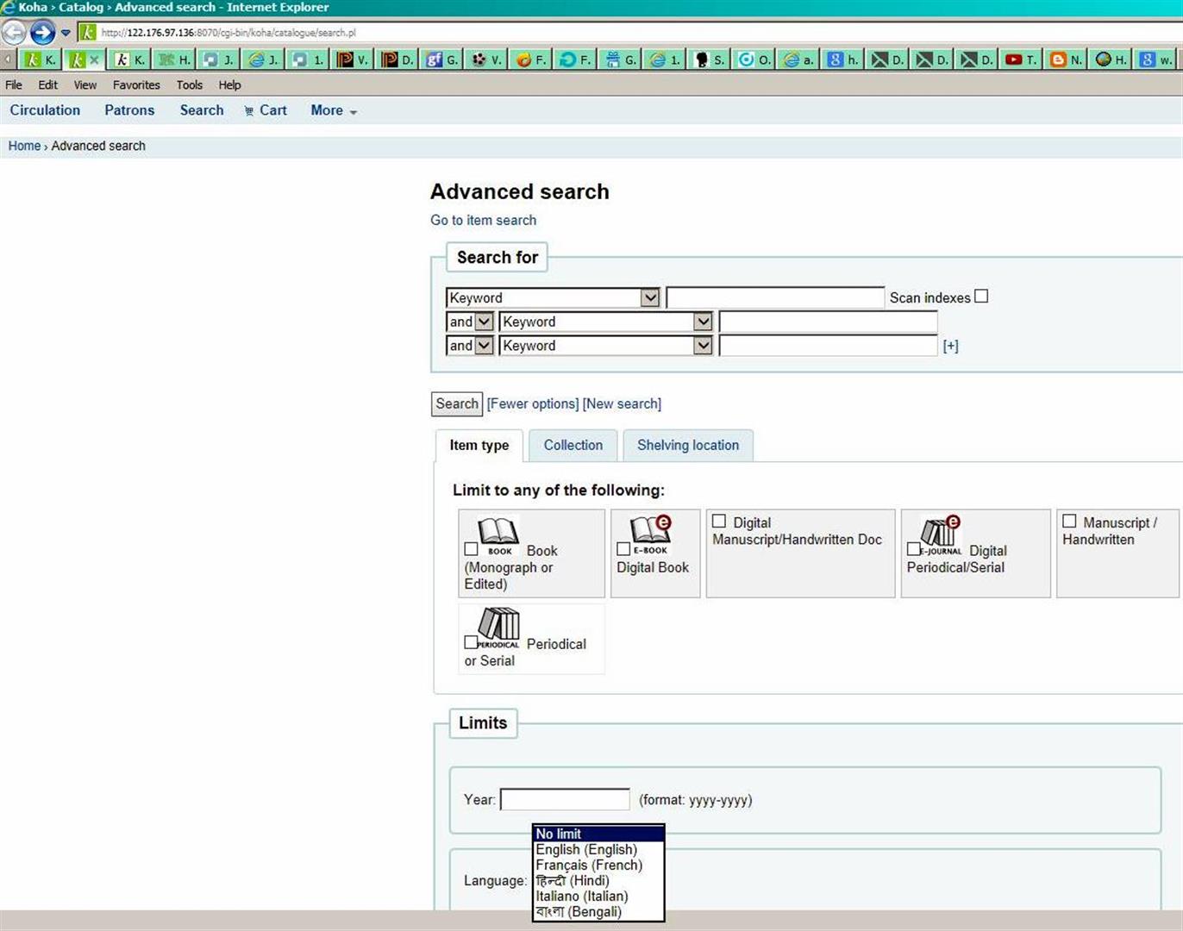Open the Tools menu
Screen dimensions: 1183x931
[x=190, y=85]
